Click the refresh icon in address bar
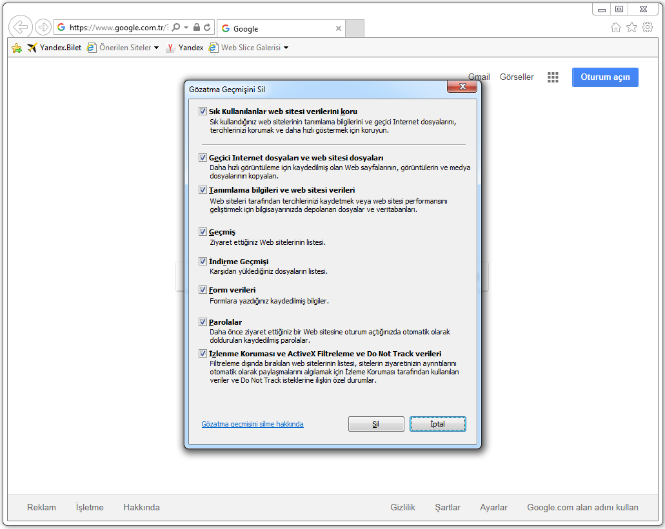 tap(207, 28)
